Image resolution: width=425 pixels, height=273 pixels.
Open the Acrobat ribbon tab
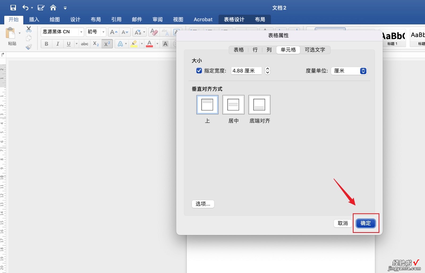tap(203, 20)
